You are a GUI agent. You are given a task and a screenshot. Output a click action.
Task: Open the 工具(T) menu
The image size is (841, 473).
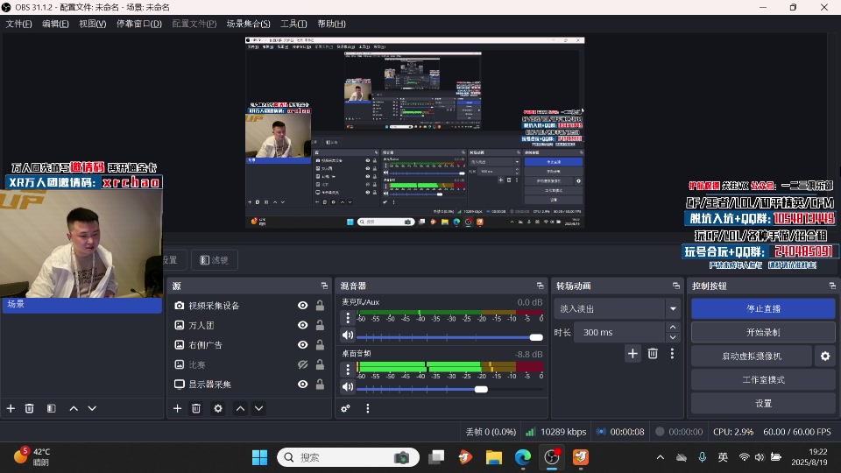(x=293, y=24)
